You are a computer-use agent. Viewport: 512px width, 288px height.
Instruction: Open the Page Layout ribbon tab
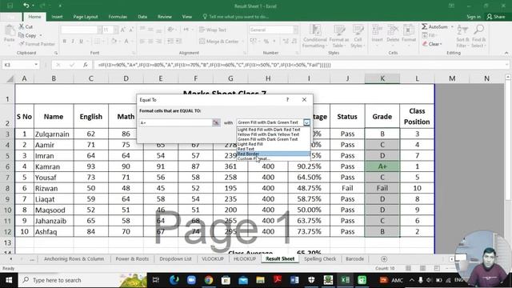click(86, 17)
